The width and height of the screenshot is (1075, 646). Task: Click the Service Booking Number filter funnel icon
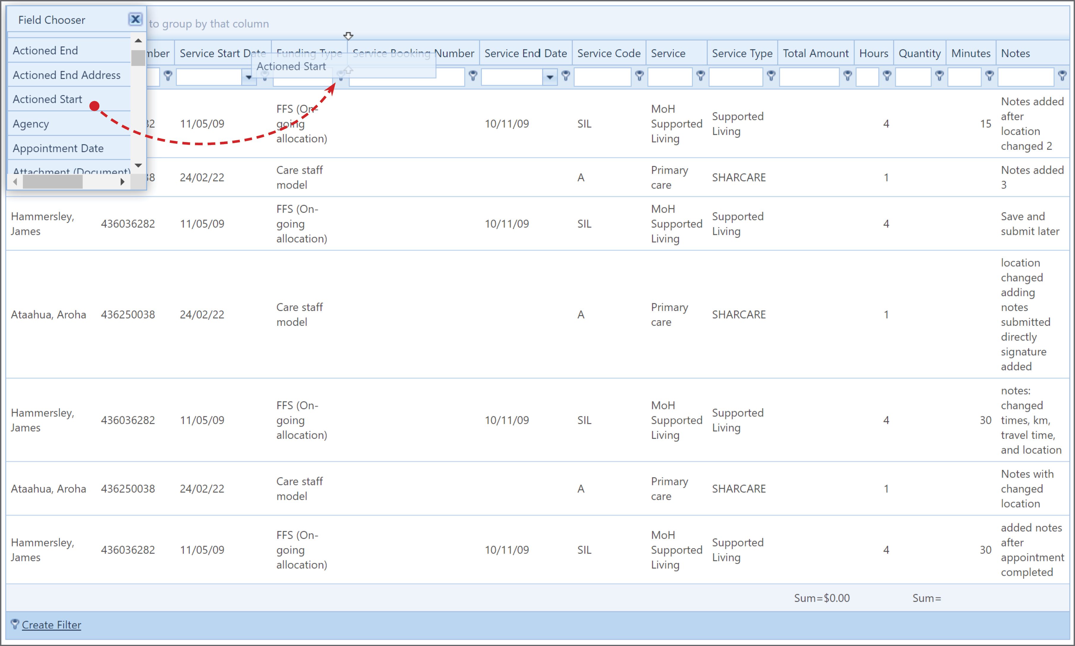(473, 76)
